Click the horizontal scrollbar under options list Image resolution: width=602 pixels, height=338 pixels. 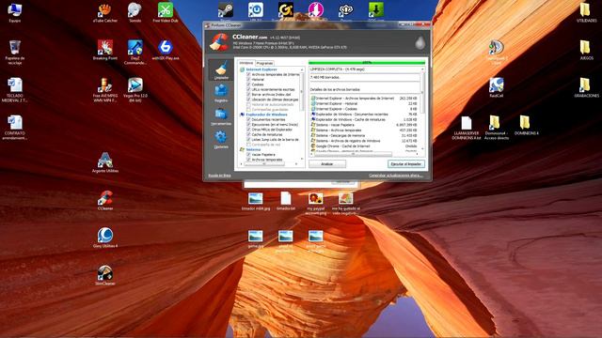point(264,164)
